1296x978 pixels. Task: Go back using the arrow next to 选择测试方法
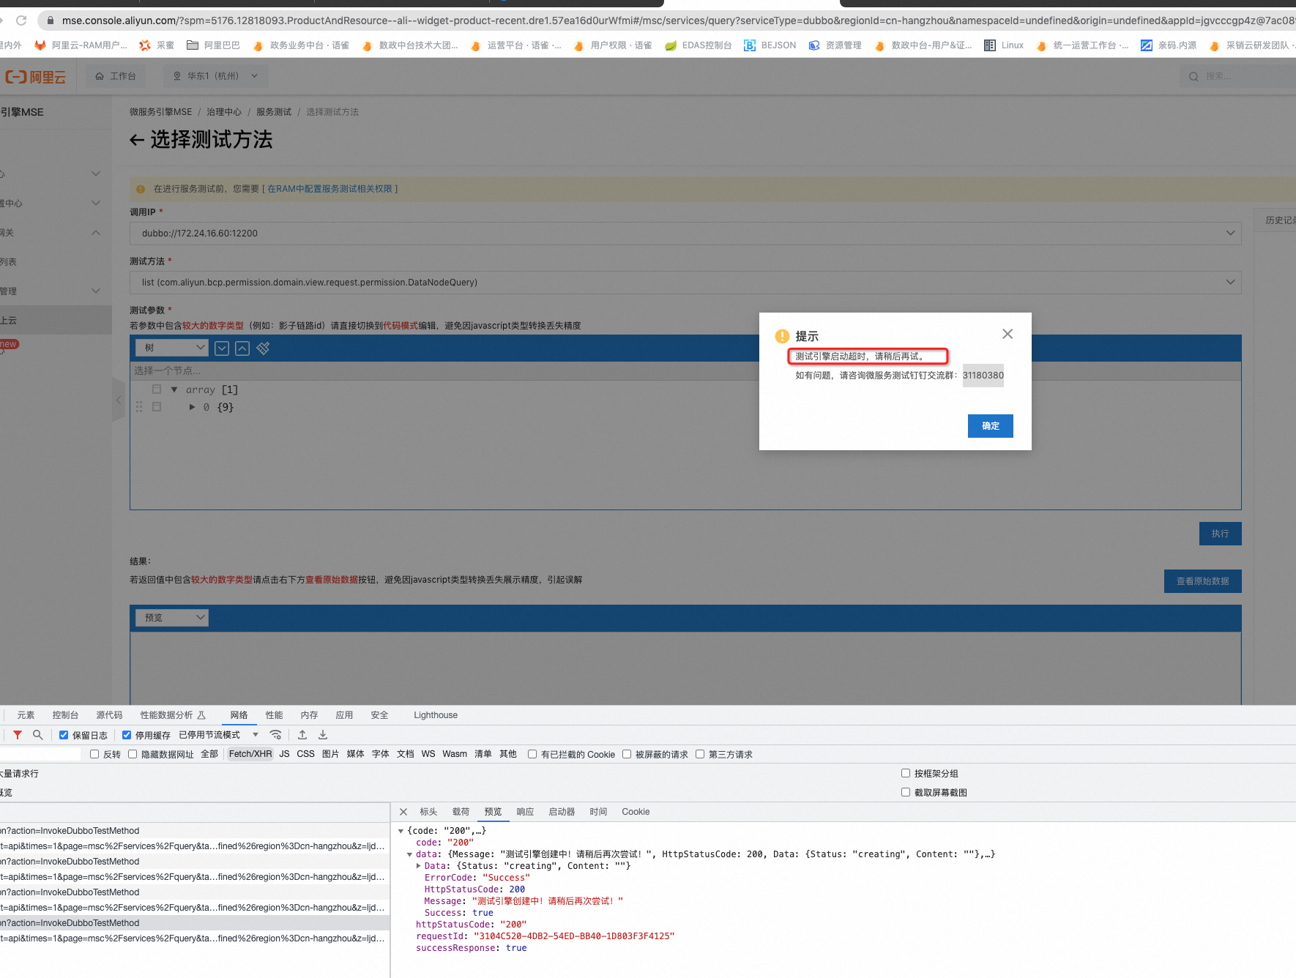(x=137, y=140)
